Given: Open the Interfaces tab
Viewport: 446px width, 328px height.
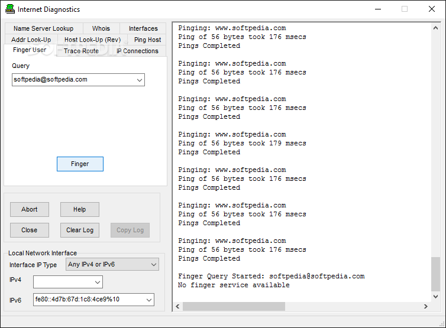Looking at the screenshot, I should [143, 28].
